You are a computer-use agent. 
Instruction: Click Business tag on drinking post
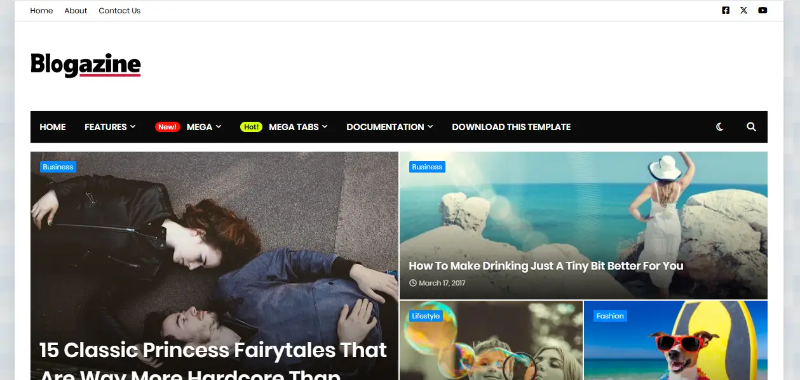tap(427, 167)
